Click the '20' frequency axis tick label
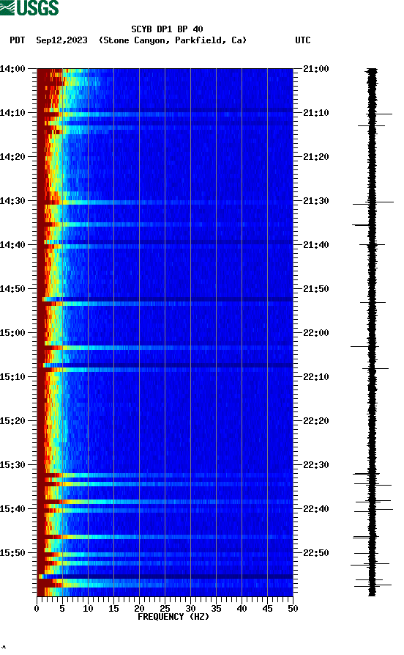The width and height of the screenshot is (404, 655). (139, 609)
